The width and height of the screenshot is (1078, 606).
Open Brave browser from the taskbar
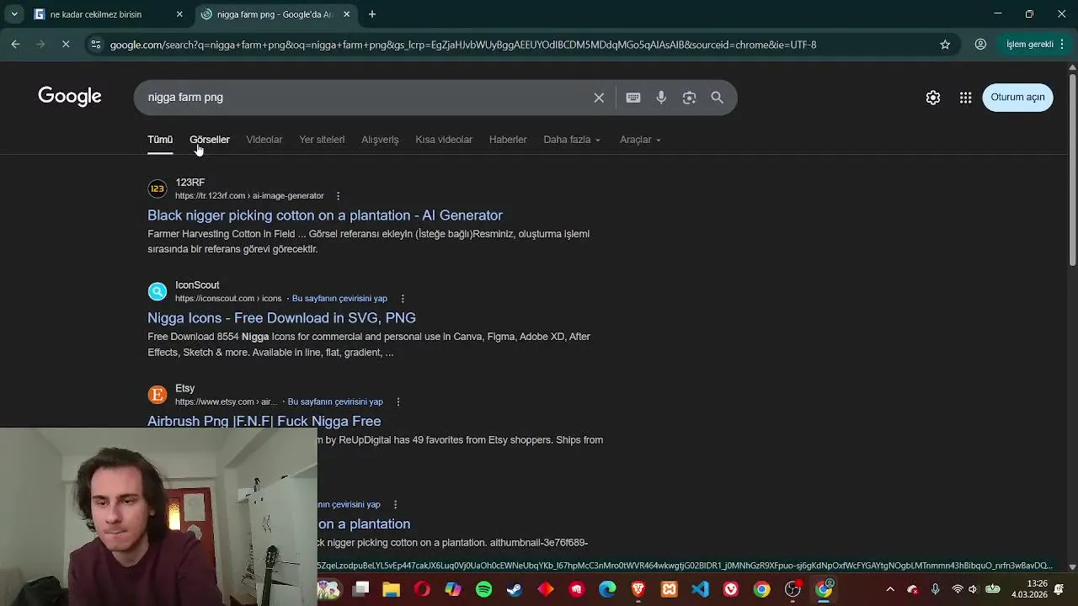tap(638, 589)
